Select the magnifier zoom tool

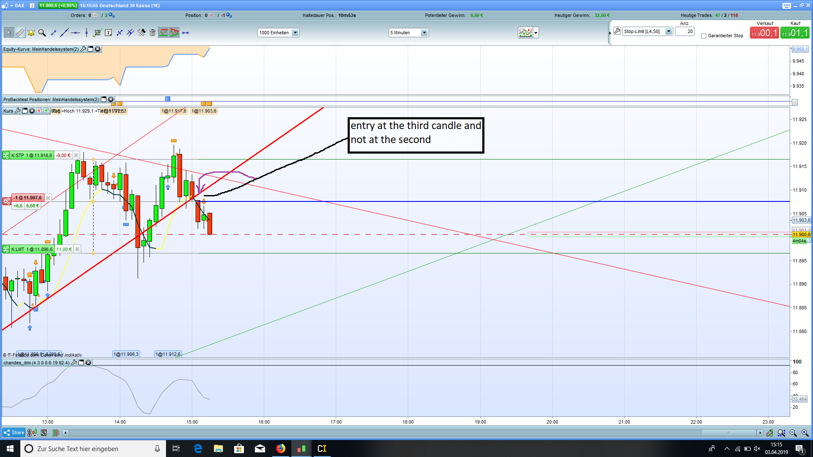(42, 33)
